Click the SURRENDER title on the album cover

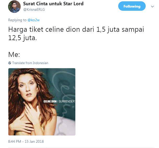tap(66, 101)
